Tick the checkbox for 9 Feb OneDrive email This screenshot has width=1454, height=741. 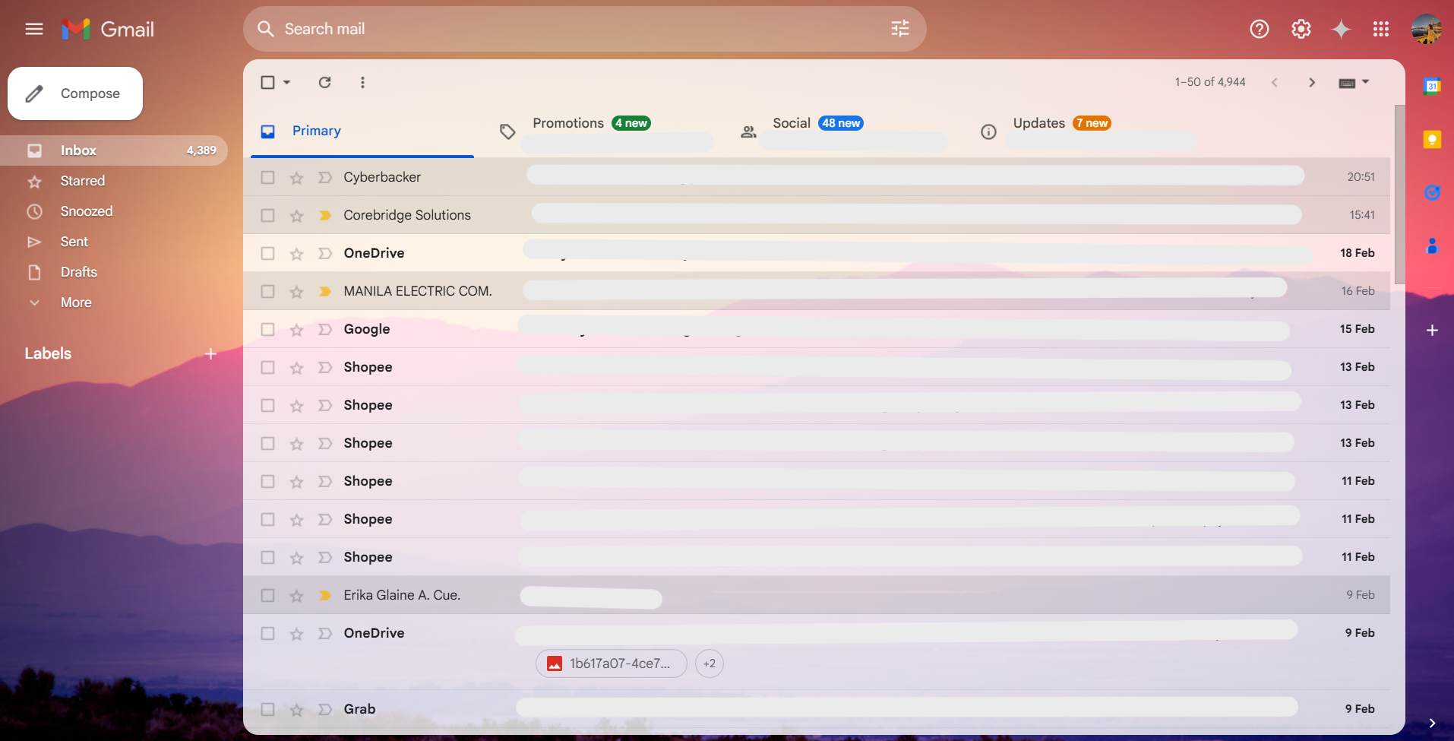(267, 633)
